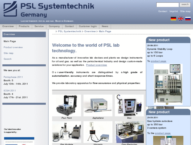The height and width of the screenshot is (145, 193).
Task: Open the Service menu
Action: [39, 26]
